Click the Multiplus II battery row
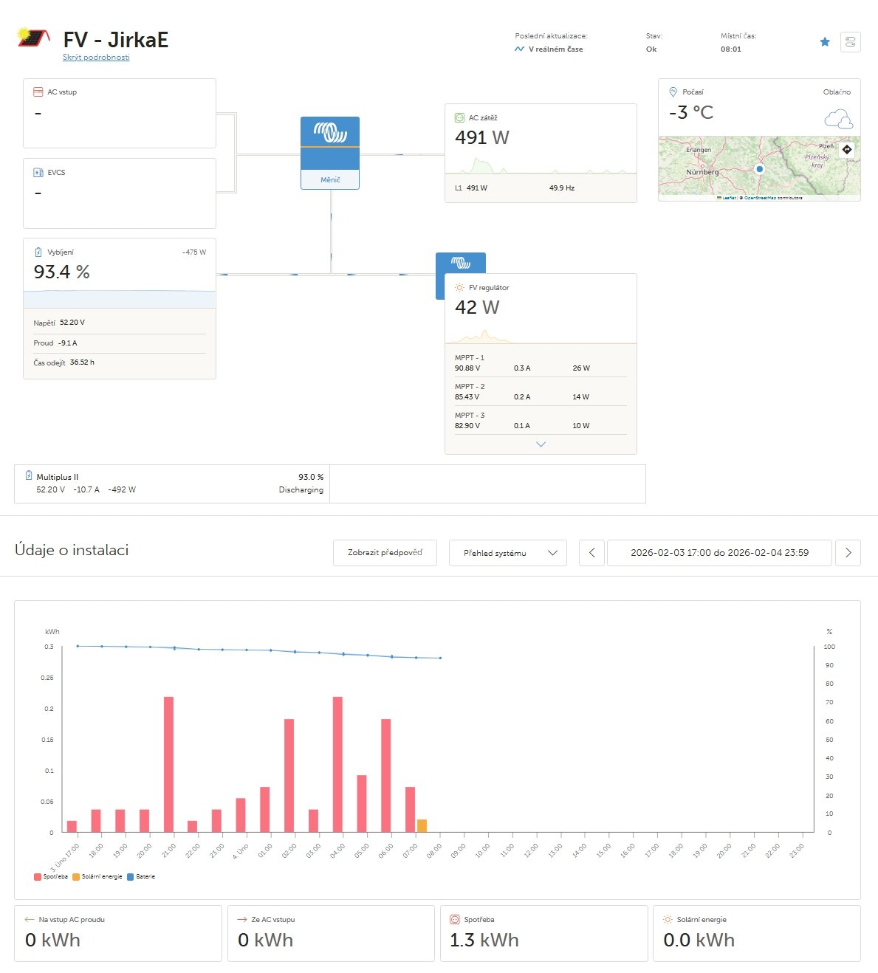The height and width of the screenshot is (973, 878). [172, 484]
